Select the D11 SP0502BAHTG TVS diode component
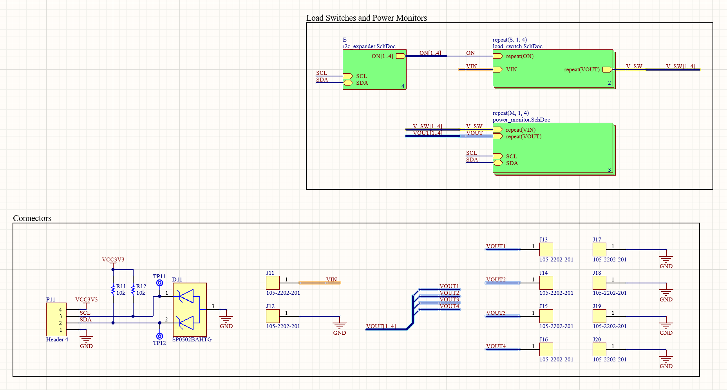This screenshot has width=727, height=390. click(190, 310)
